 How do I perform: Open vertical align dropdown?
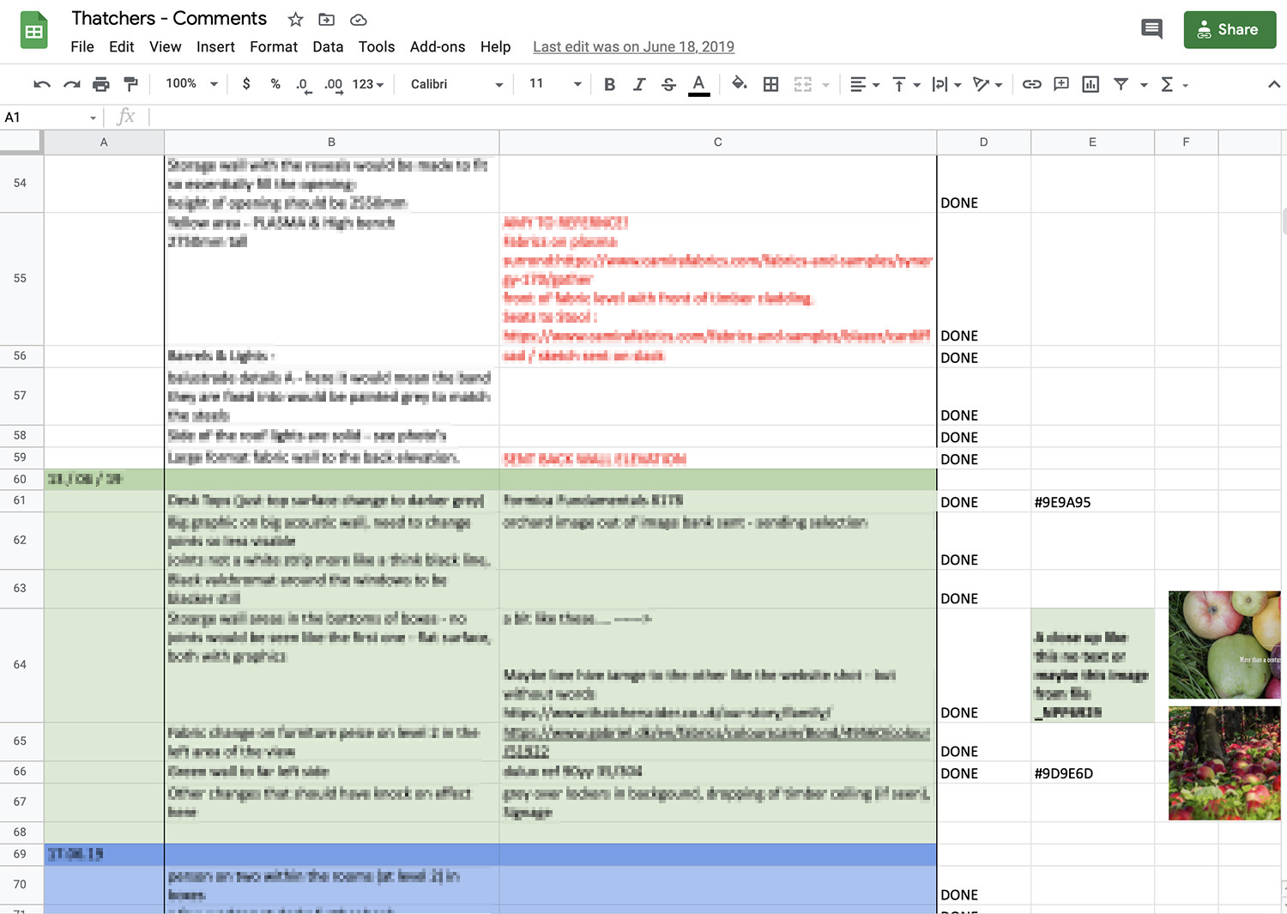(x=906, y=84)
